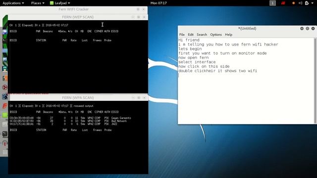Viewport: 317px width, 178px height.
Task: Click the 'Gagan Garments' network row in WPA scan
Action: pos(70,118)
